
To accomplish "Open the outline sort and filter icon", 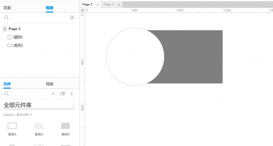I will point(72,18).
